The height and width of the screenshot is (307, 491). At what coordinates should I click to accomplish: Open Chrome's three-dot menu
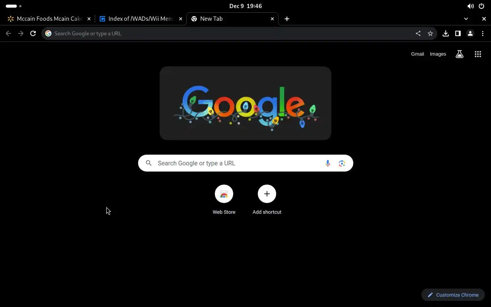[x=483, y=33]
